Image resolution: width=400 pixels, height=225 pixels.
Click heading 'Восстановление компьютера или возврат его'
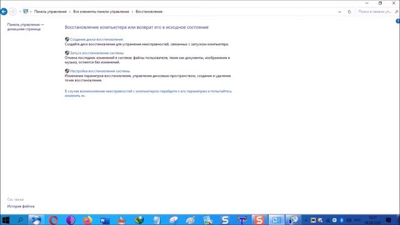tap(136, 27)
